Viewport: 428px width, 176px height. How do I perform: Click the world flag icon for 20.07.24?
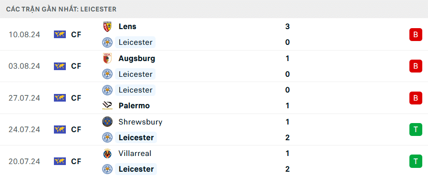[60, 161]
